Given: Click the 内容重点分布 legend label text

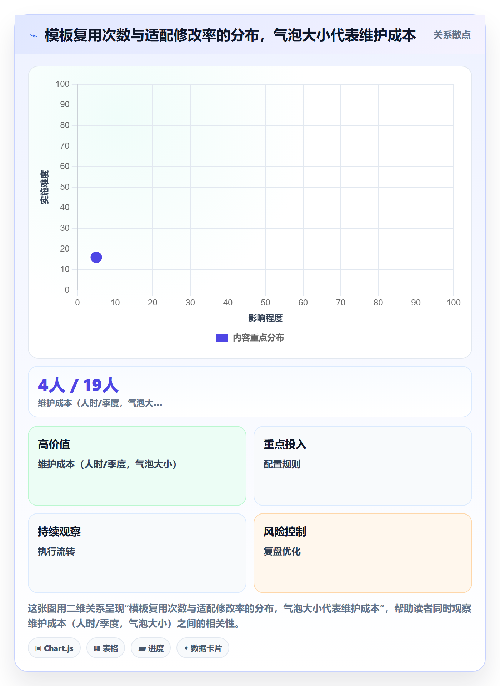Looking at the screenshot, I should (x=258, y=338).
